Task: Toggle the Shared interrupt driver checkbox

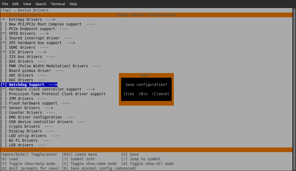Action: tap(4, 38)
